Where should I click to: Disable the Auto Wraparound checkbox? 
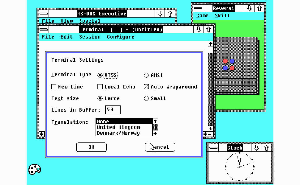coord(146,87)
